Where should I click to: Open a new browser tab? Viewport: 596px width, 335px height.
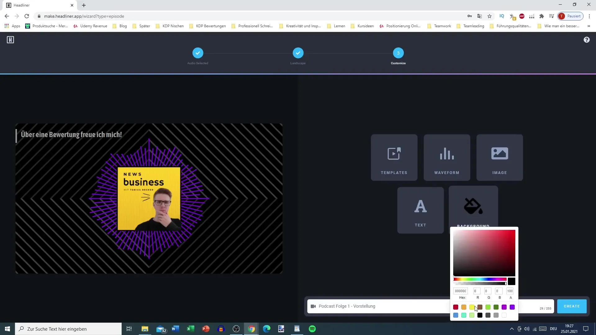pyautogui.click(x=84, y=5)
